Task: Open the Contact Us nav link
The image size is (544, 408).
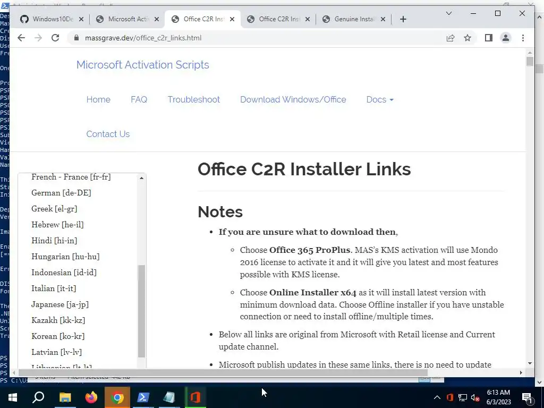Action: [x=108, y=134]
